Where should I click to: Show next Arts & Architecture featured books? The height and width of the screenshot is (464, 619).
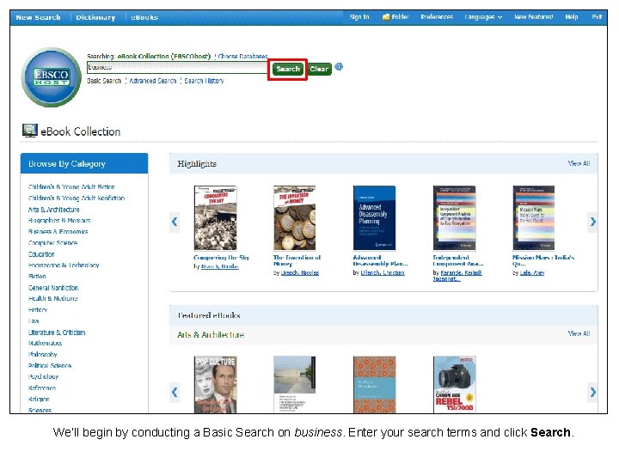[592, 392]
